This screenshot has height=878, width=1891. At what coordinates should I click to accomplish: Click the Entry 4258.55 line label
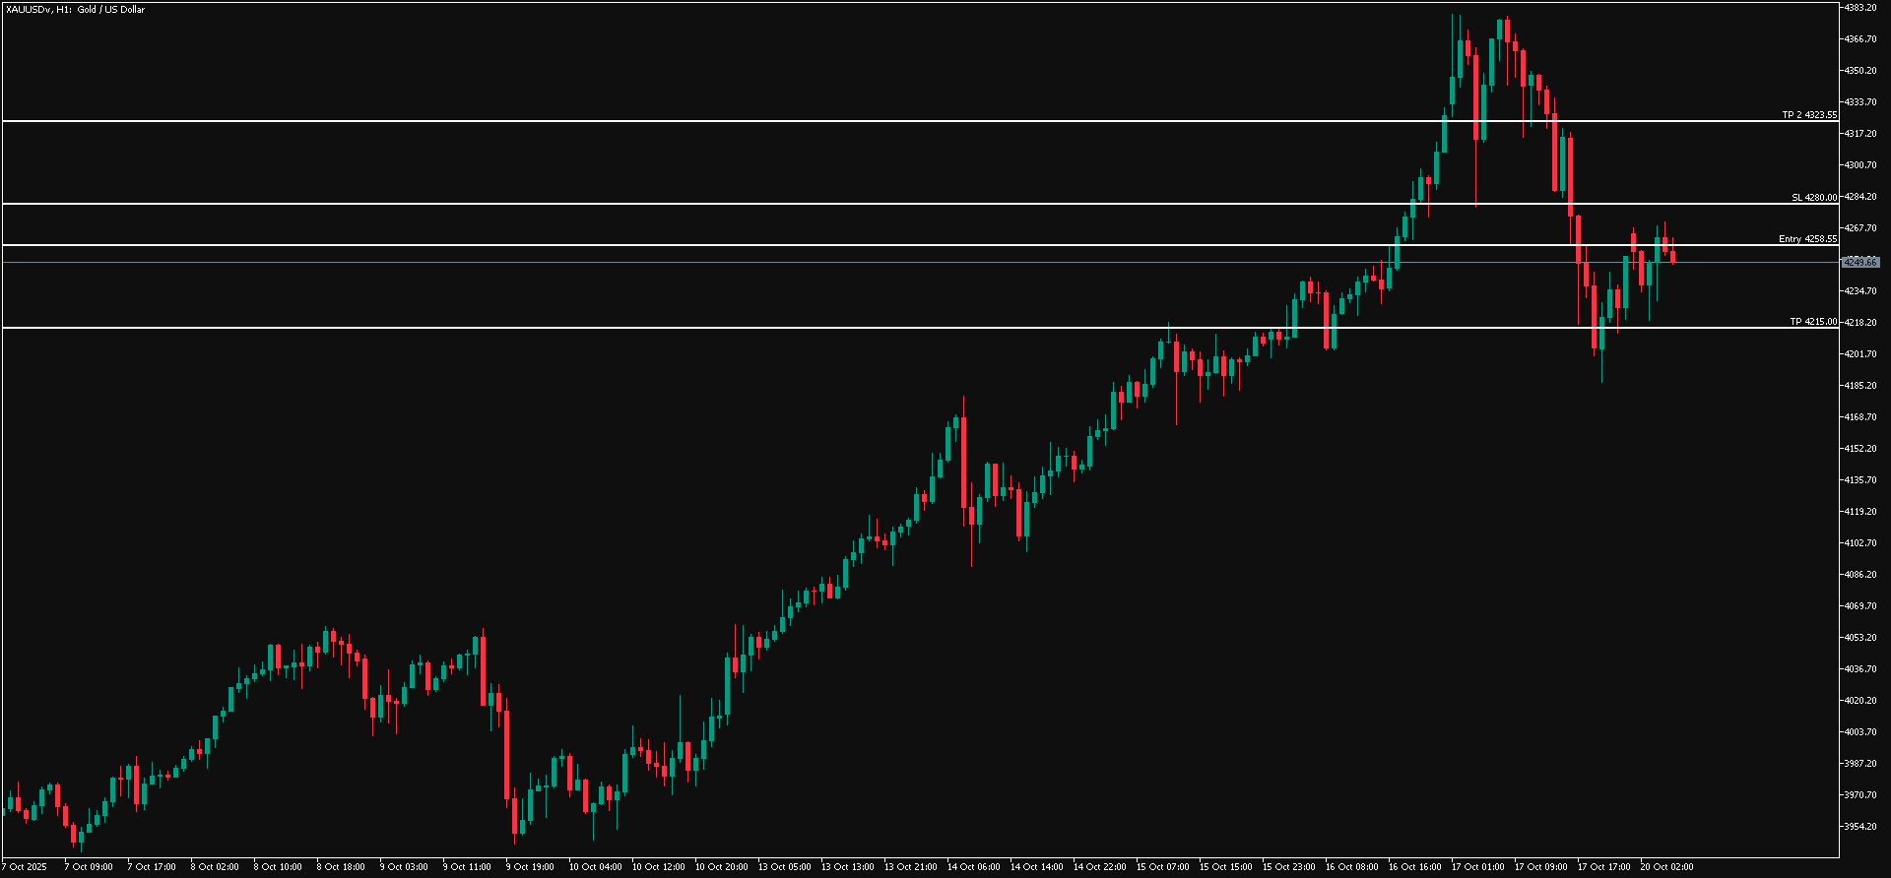(1807, 239)
